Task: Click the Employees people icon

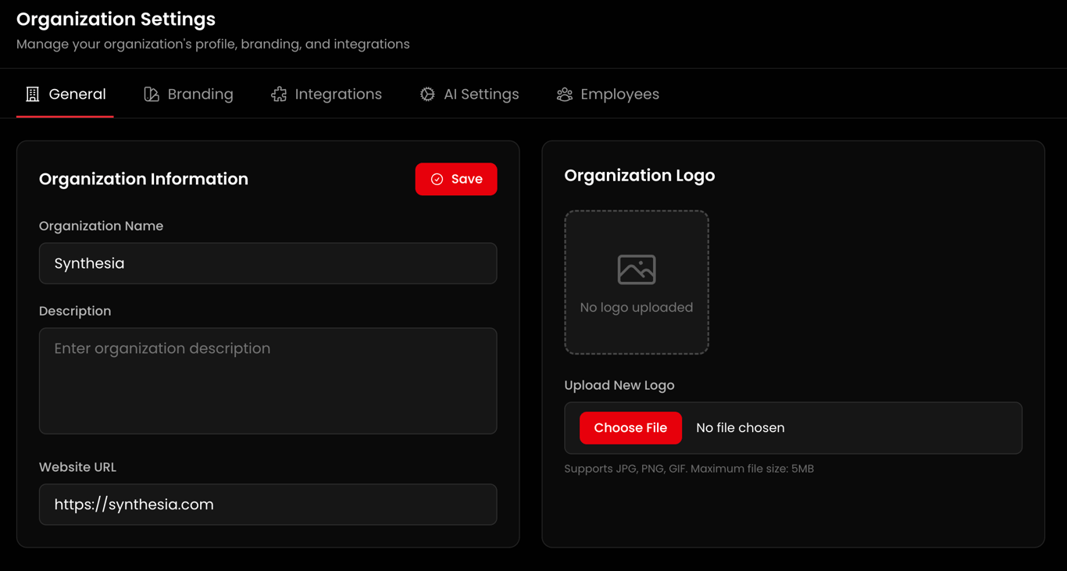Action: tap(565, 95)
